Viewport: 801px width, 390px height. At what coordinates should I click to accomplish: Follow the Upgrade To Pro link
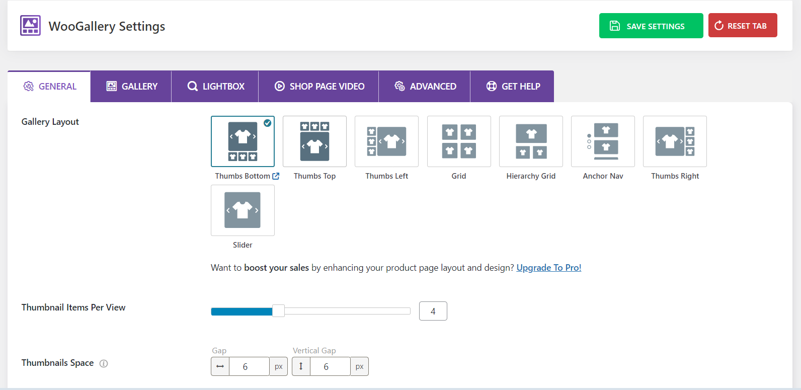click(548, 268)
